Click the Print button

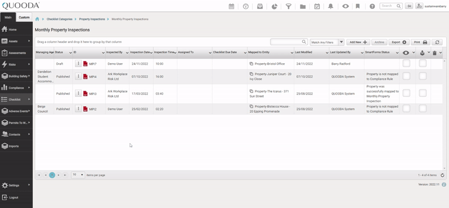click(420, 42)
